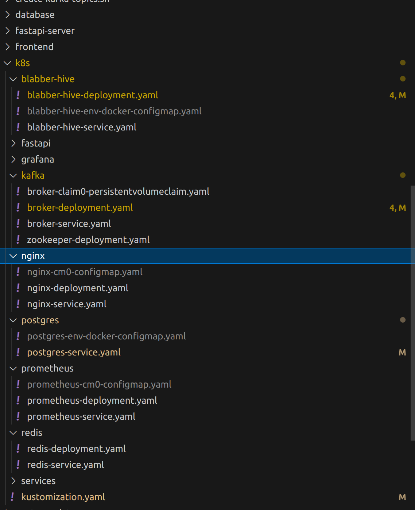Click YAML icon of nginx-deployment.yaml
The image size is (415, 510).
coord(18,288)
